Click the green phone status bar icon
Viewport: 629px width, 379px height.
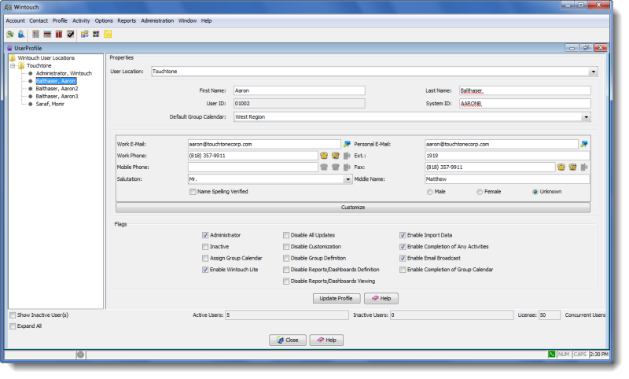552,355
